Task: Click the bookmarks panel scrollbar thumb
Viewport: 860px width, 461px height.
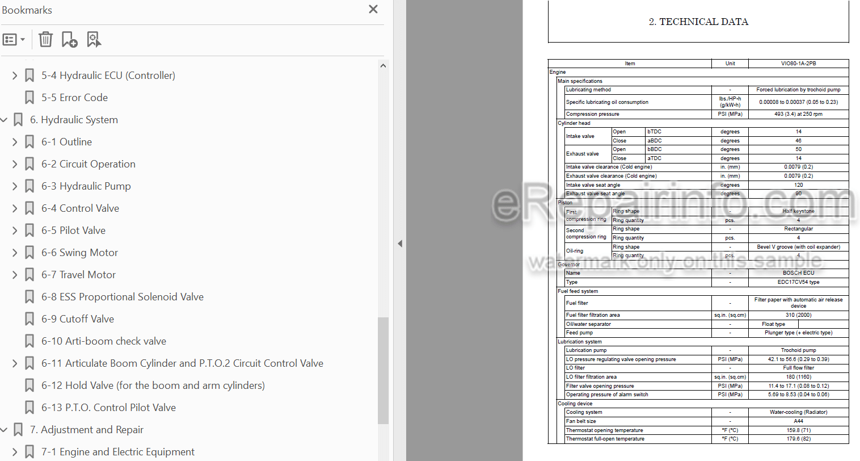Action: [383, 370]
